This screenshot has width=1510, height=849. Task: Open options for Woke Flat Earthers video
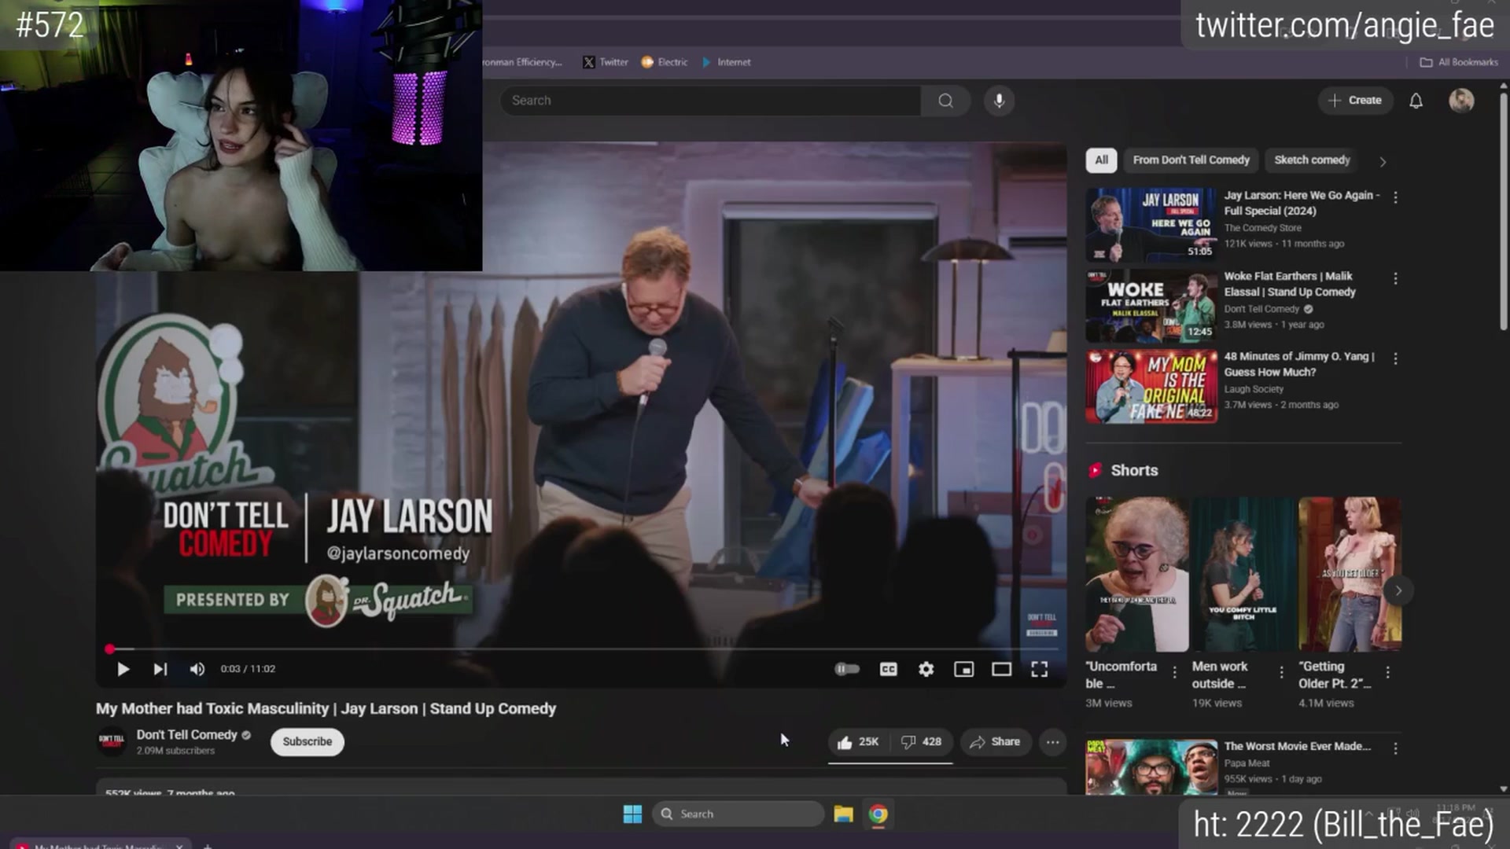[x=1395, y=278]
